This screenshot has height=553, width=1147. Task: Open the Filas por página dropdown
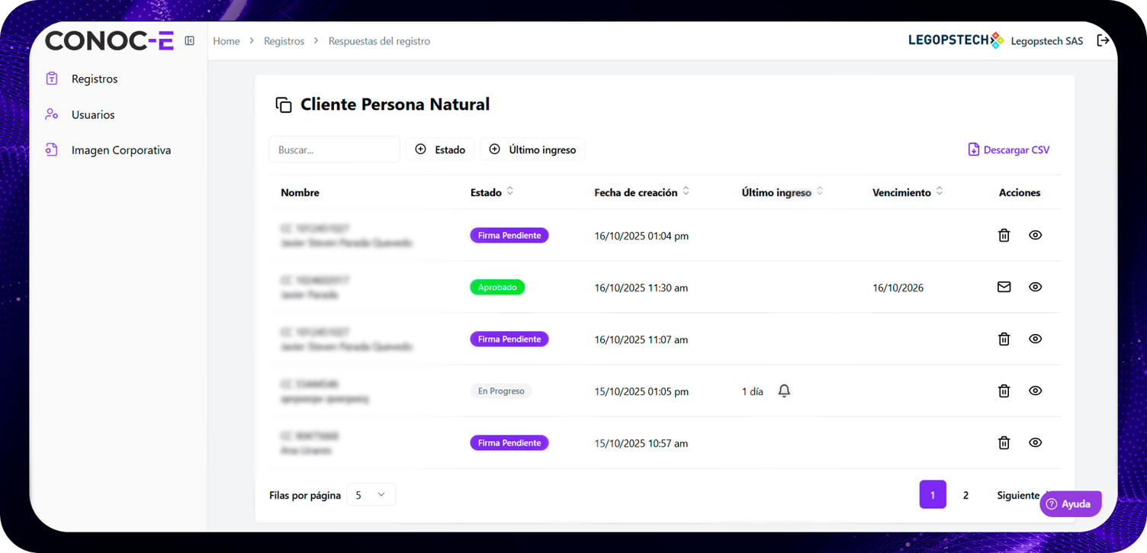[371, 495]
